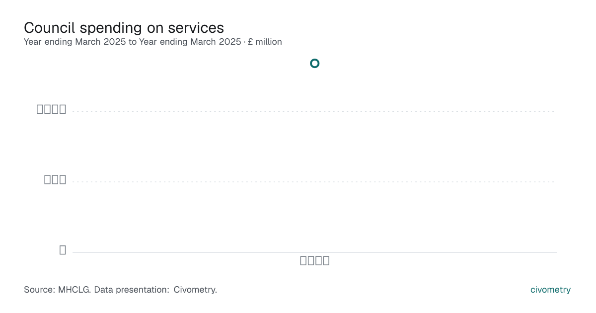This screenshot has width=596, height=313.
Task: Select the middle y-axis tick label
Action: [x=55, y=180]
